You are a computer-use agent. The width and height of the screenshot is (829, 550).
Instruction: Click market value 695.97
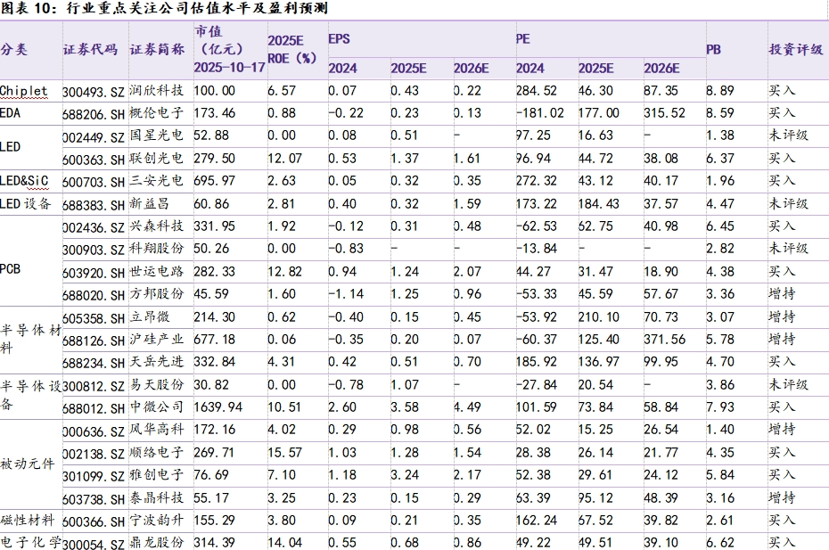214,181
